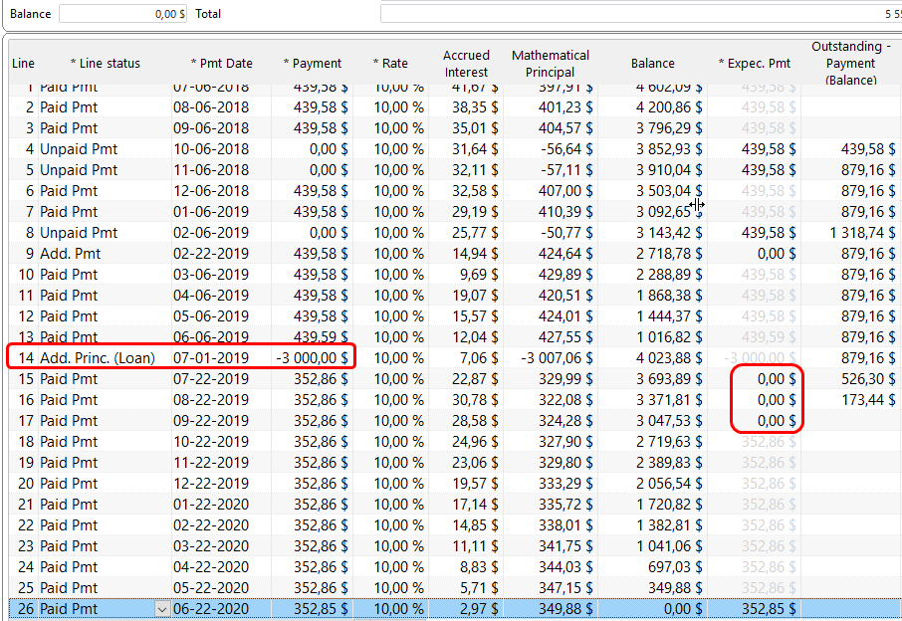Click the balance 2 288,89 $
902x621 pixels.
pos(669,275)
